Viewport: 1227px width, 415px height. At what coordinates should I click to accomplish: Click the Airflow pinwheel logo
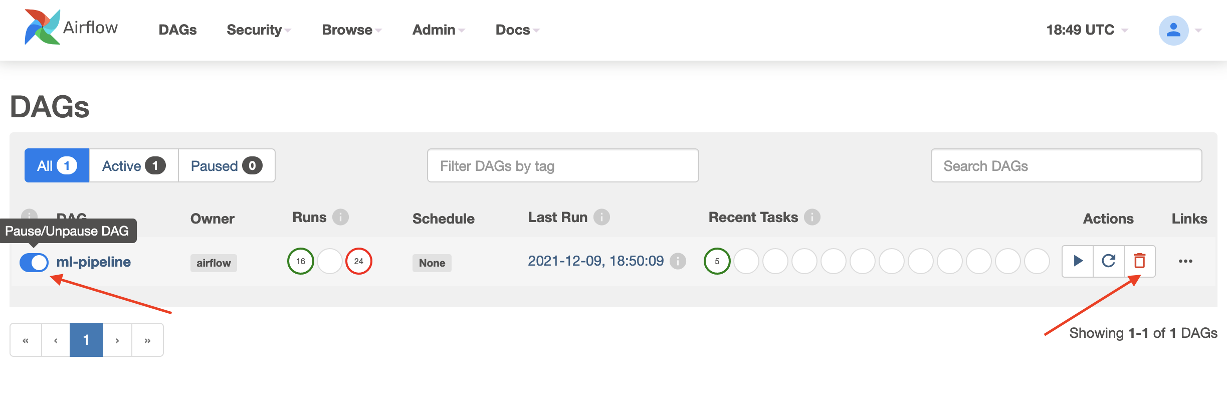tap(42, 27)
